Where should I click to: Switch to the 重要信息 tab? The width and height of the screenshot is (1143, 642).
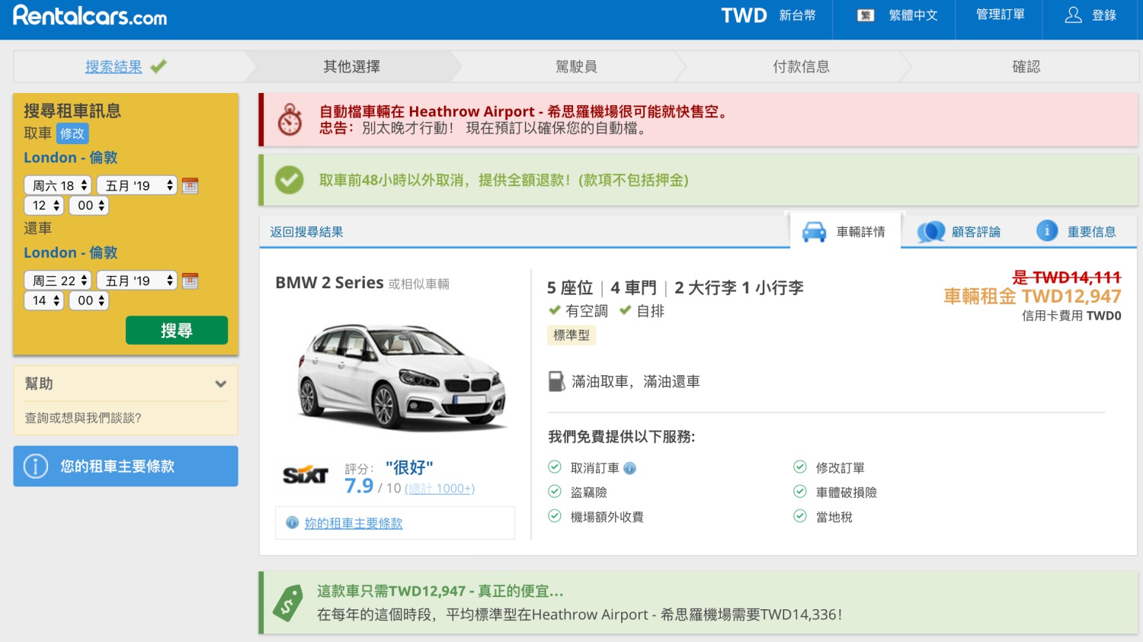pos(1077,232)
